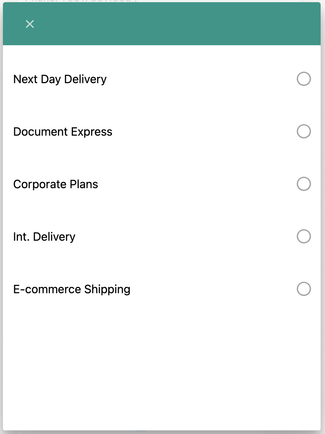Select the Next Day Delivery radio button
The width and height of the screenshot is (325, 434).
tap(304, 79)
